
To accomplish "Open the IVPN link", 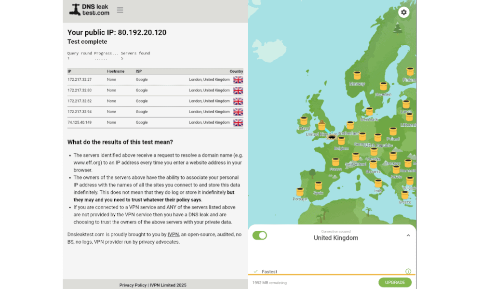I will point(173,235).
